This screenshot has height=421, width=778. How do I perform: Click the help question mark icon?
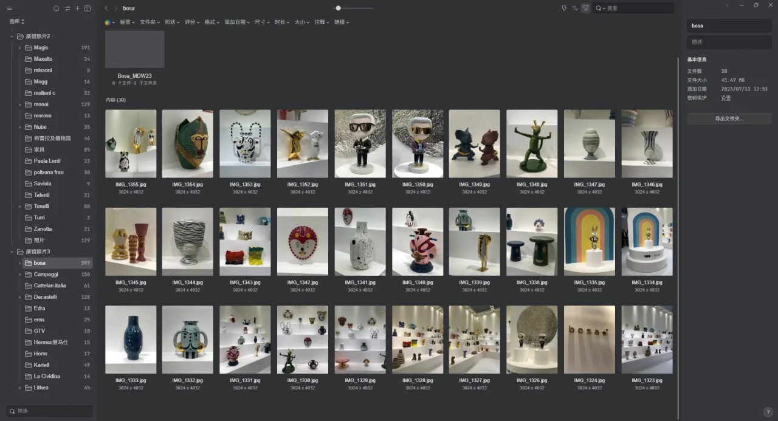[768, 412]
